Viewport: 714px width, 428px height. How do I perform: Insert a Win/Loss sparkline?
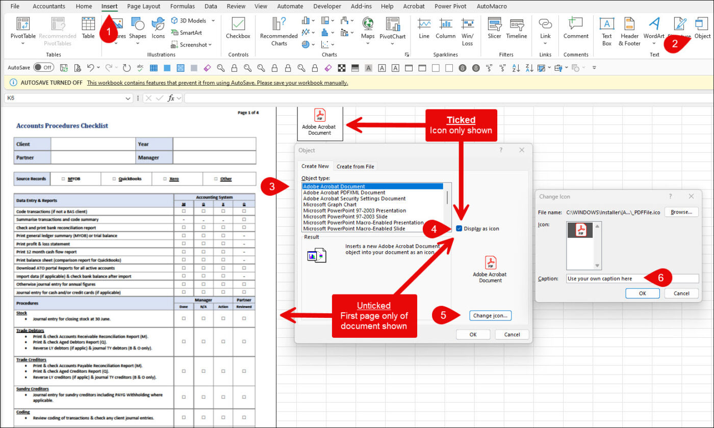[467, 31]
